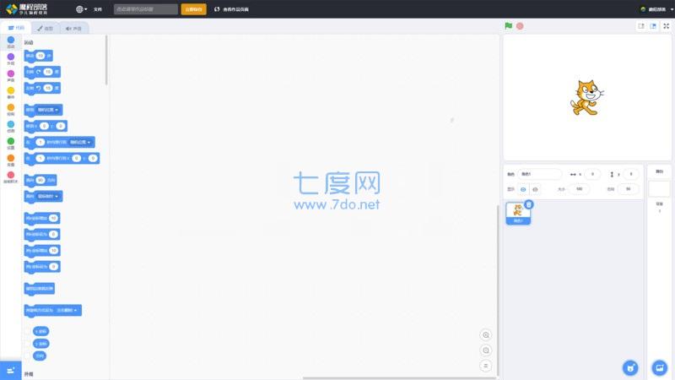This screenshot has height=380, width=675.
Task: Open the rotation style dropdown in block
Action: click(67, 310)
